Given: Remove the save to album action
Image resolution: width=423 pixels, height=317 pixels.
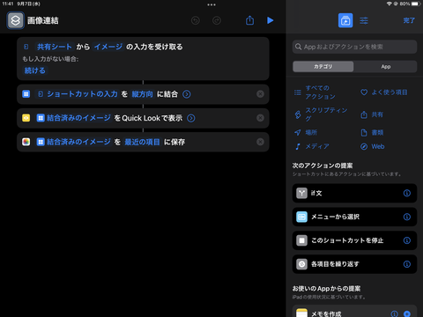Looking at the screenshot, I should pyautogui.click(x=260, y=142).
